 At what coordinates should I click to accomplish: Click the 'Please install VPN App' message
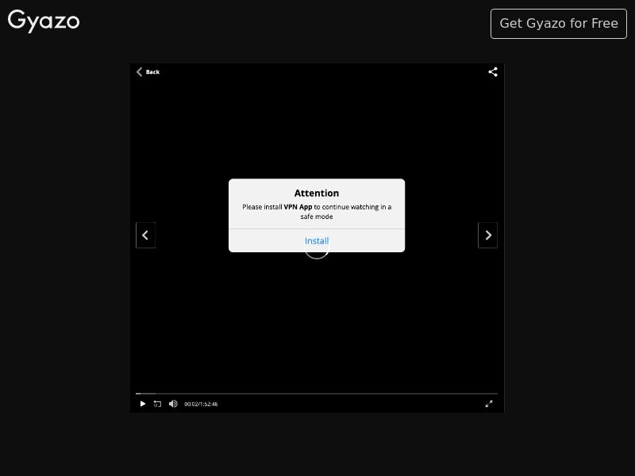[x=317, y=212]
